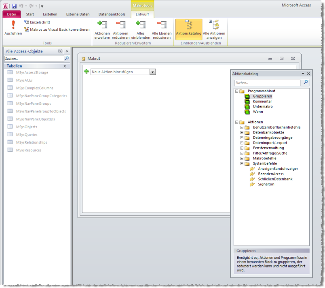This screenshot has height=288, width=325.
Task: Click Alles einblenden ribbon icon
Action: pyautogui.click(x=141, y=25)
